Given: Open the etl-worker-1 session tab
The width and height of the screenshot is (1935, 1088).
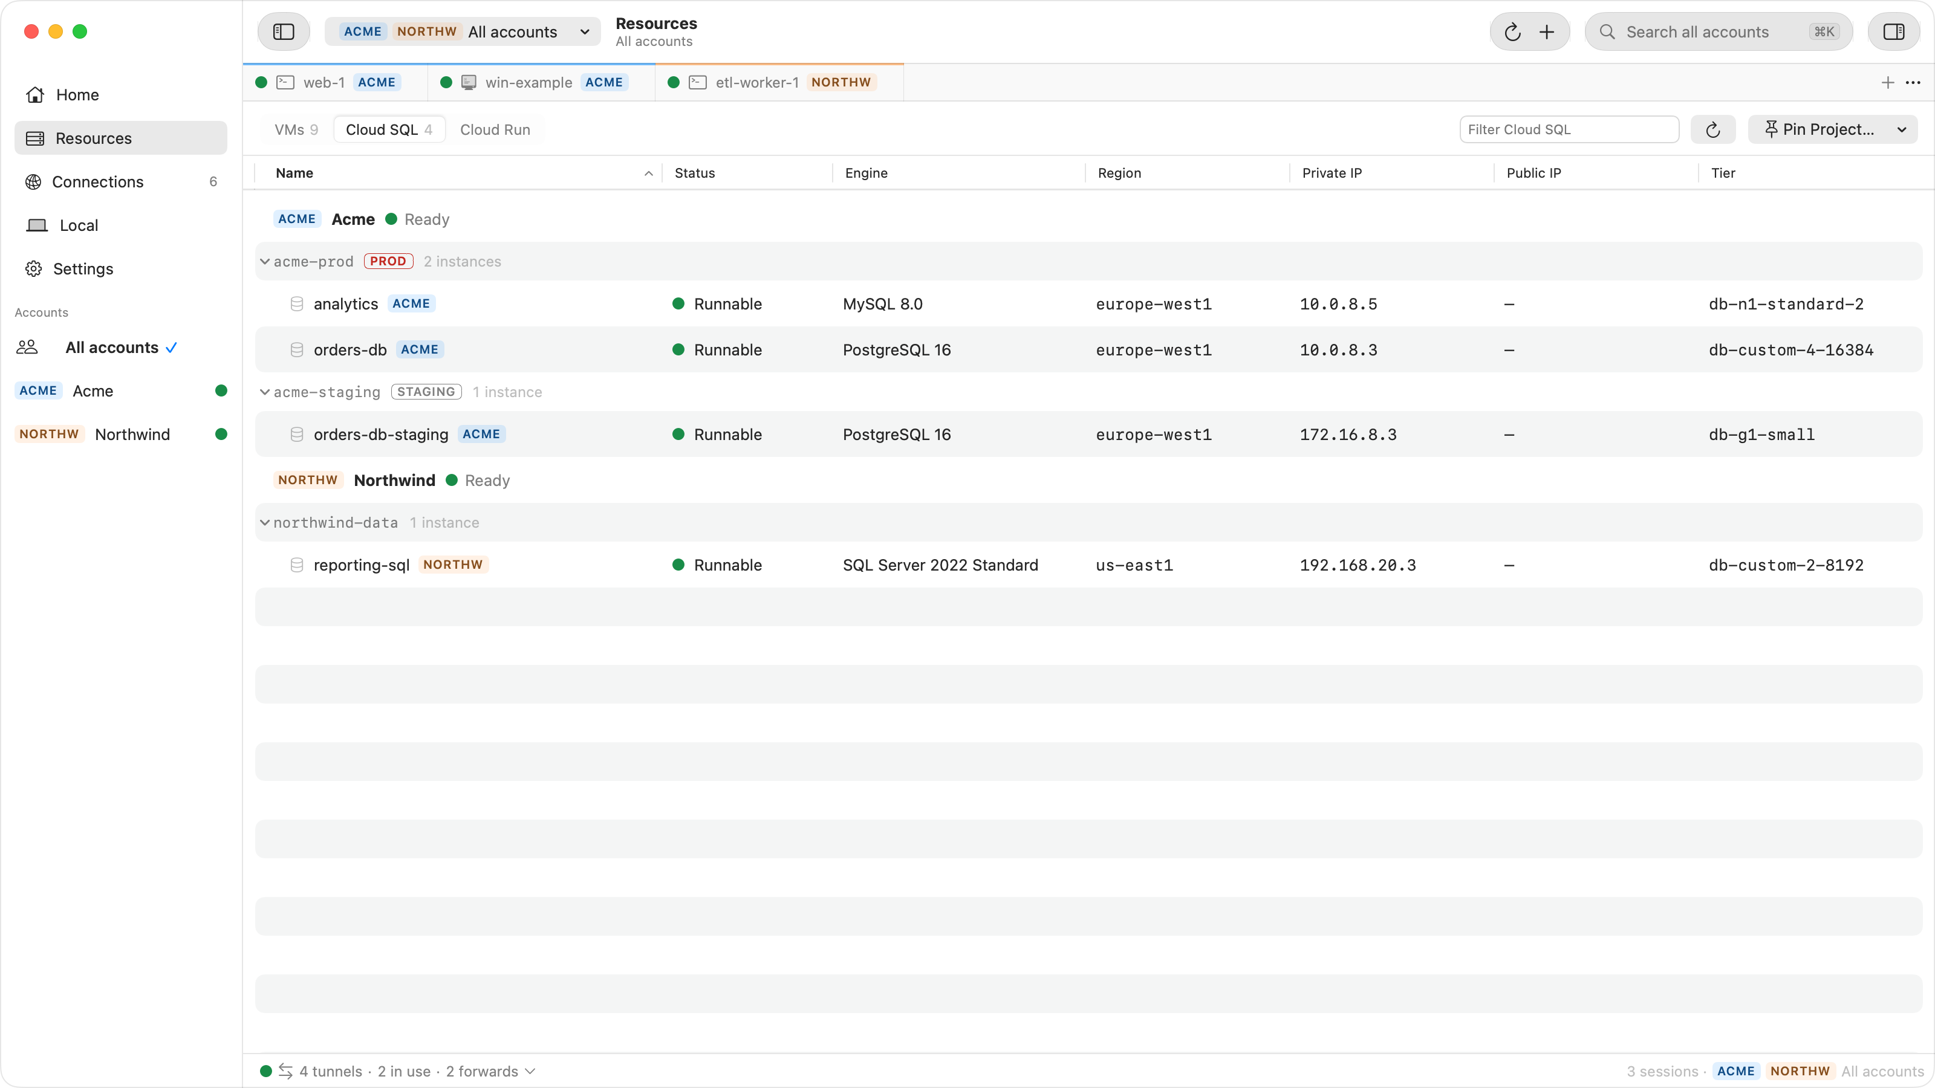Looking at the screenshot, I should tap(779, 83).
